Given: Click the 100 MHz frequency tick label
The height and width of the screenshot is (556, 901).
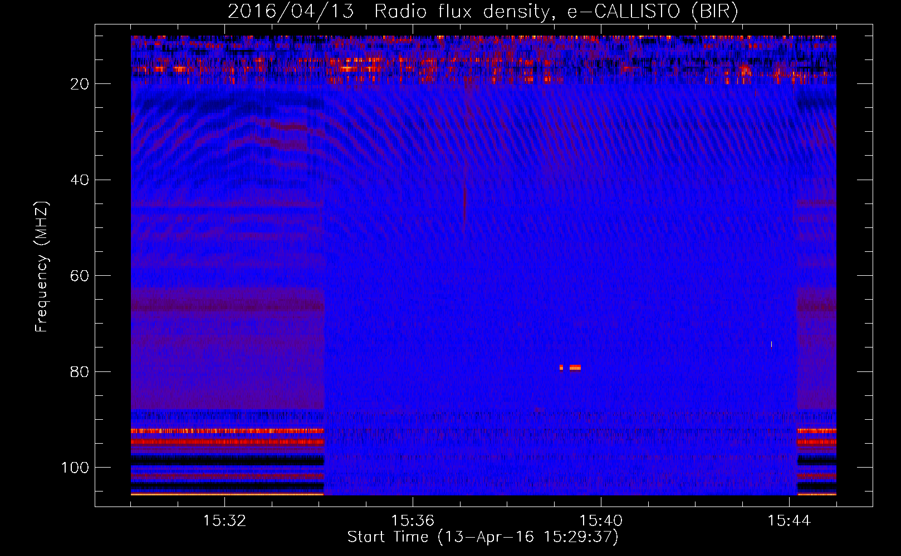Looking at the screenshot, I should [75, 468].
